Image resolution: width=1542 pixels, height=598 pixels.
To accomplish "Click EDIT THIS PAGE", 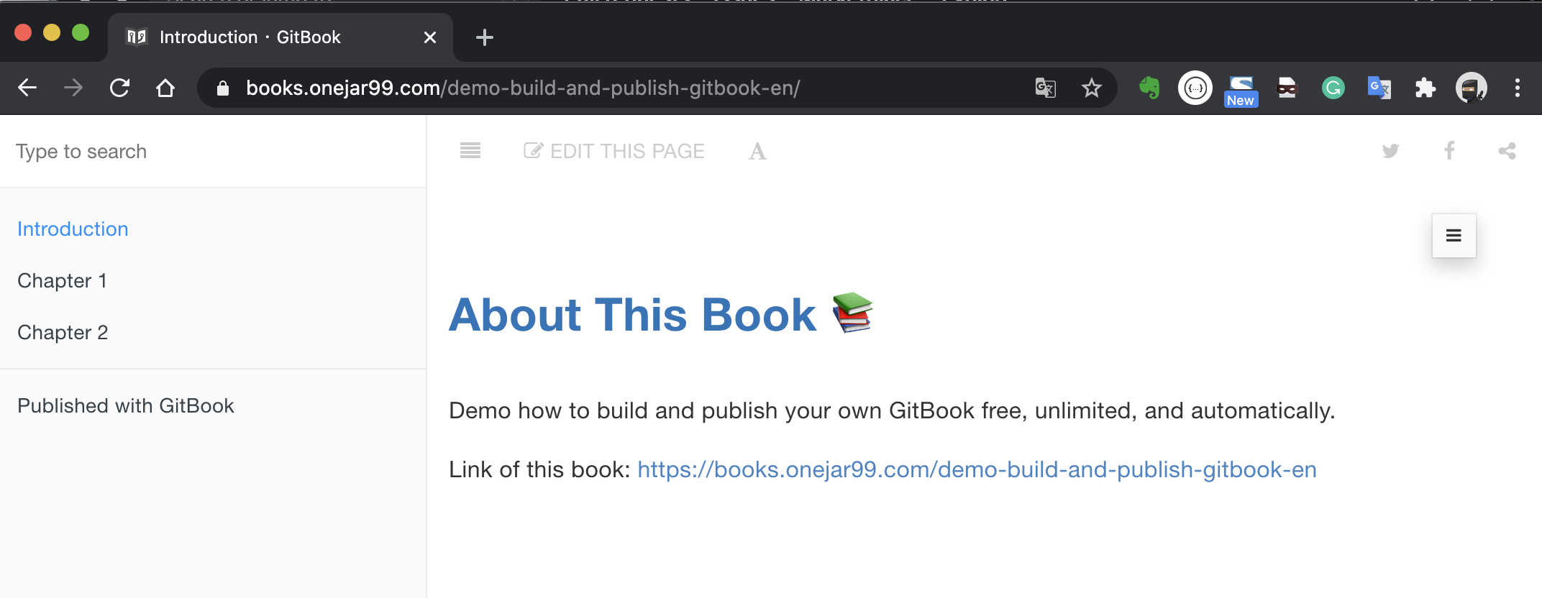I will [x=613, y=151].
